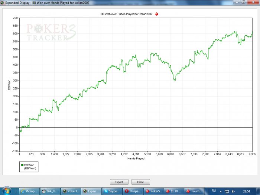Screen dimensions: 260x195
Task: Open the network tray icon
Action: tap(227, 191)
